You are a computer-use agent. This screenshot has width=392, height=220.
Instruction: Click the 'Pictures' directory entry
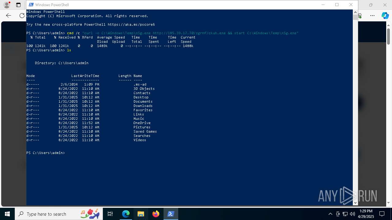pyautogui.click(x=142, y=127)
